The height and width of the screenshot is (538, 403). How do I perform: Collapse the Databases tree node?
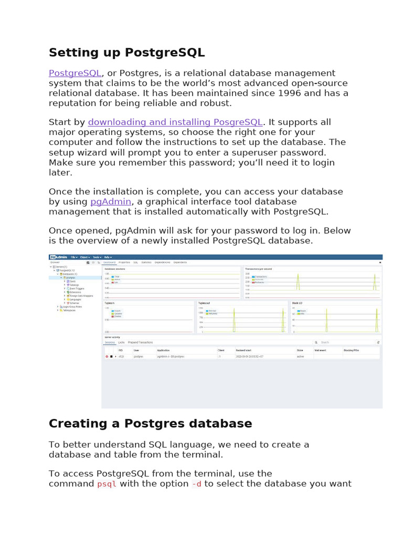(x=58, y=274)
